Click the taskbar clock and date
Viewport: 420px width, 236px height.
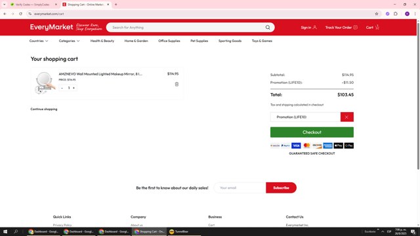(x=401, y=231)
